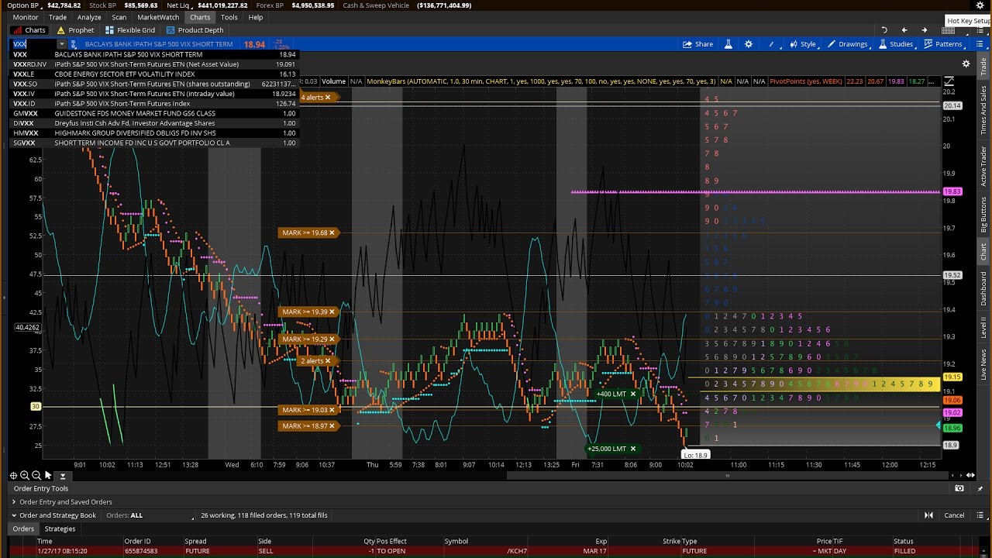Open the Style menu
This screenshot has height=558, width=992.
(x=803, y=44)
